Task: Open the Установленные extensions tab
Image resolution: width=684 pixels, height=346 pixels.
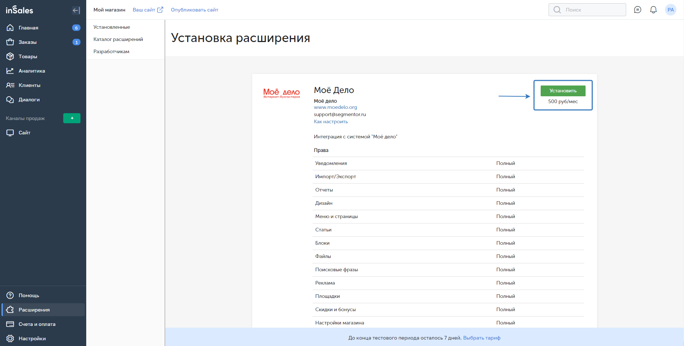Action: 112,27
